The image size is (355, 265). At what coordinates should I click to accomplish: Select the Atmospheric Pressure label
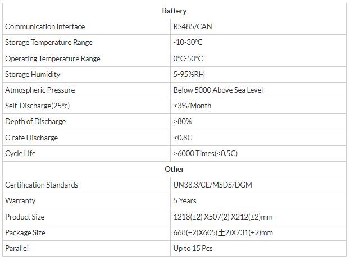coord(40,90)
